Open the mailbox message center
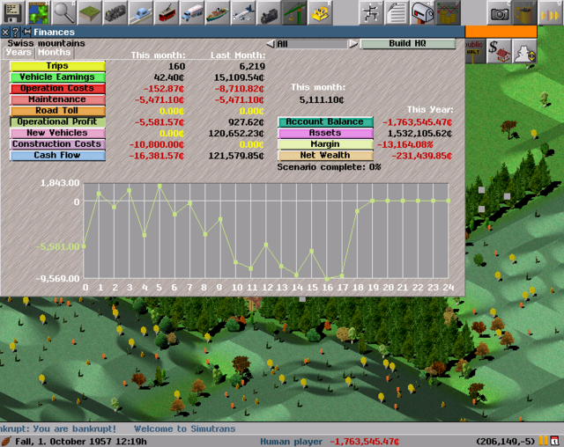The height and width of the screenshot is (447, 564). tap(421, 12)
